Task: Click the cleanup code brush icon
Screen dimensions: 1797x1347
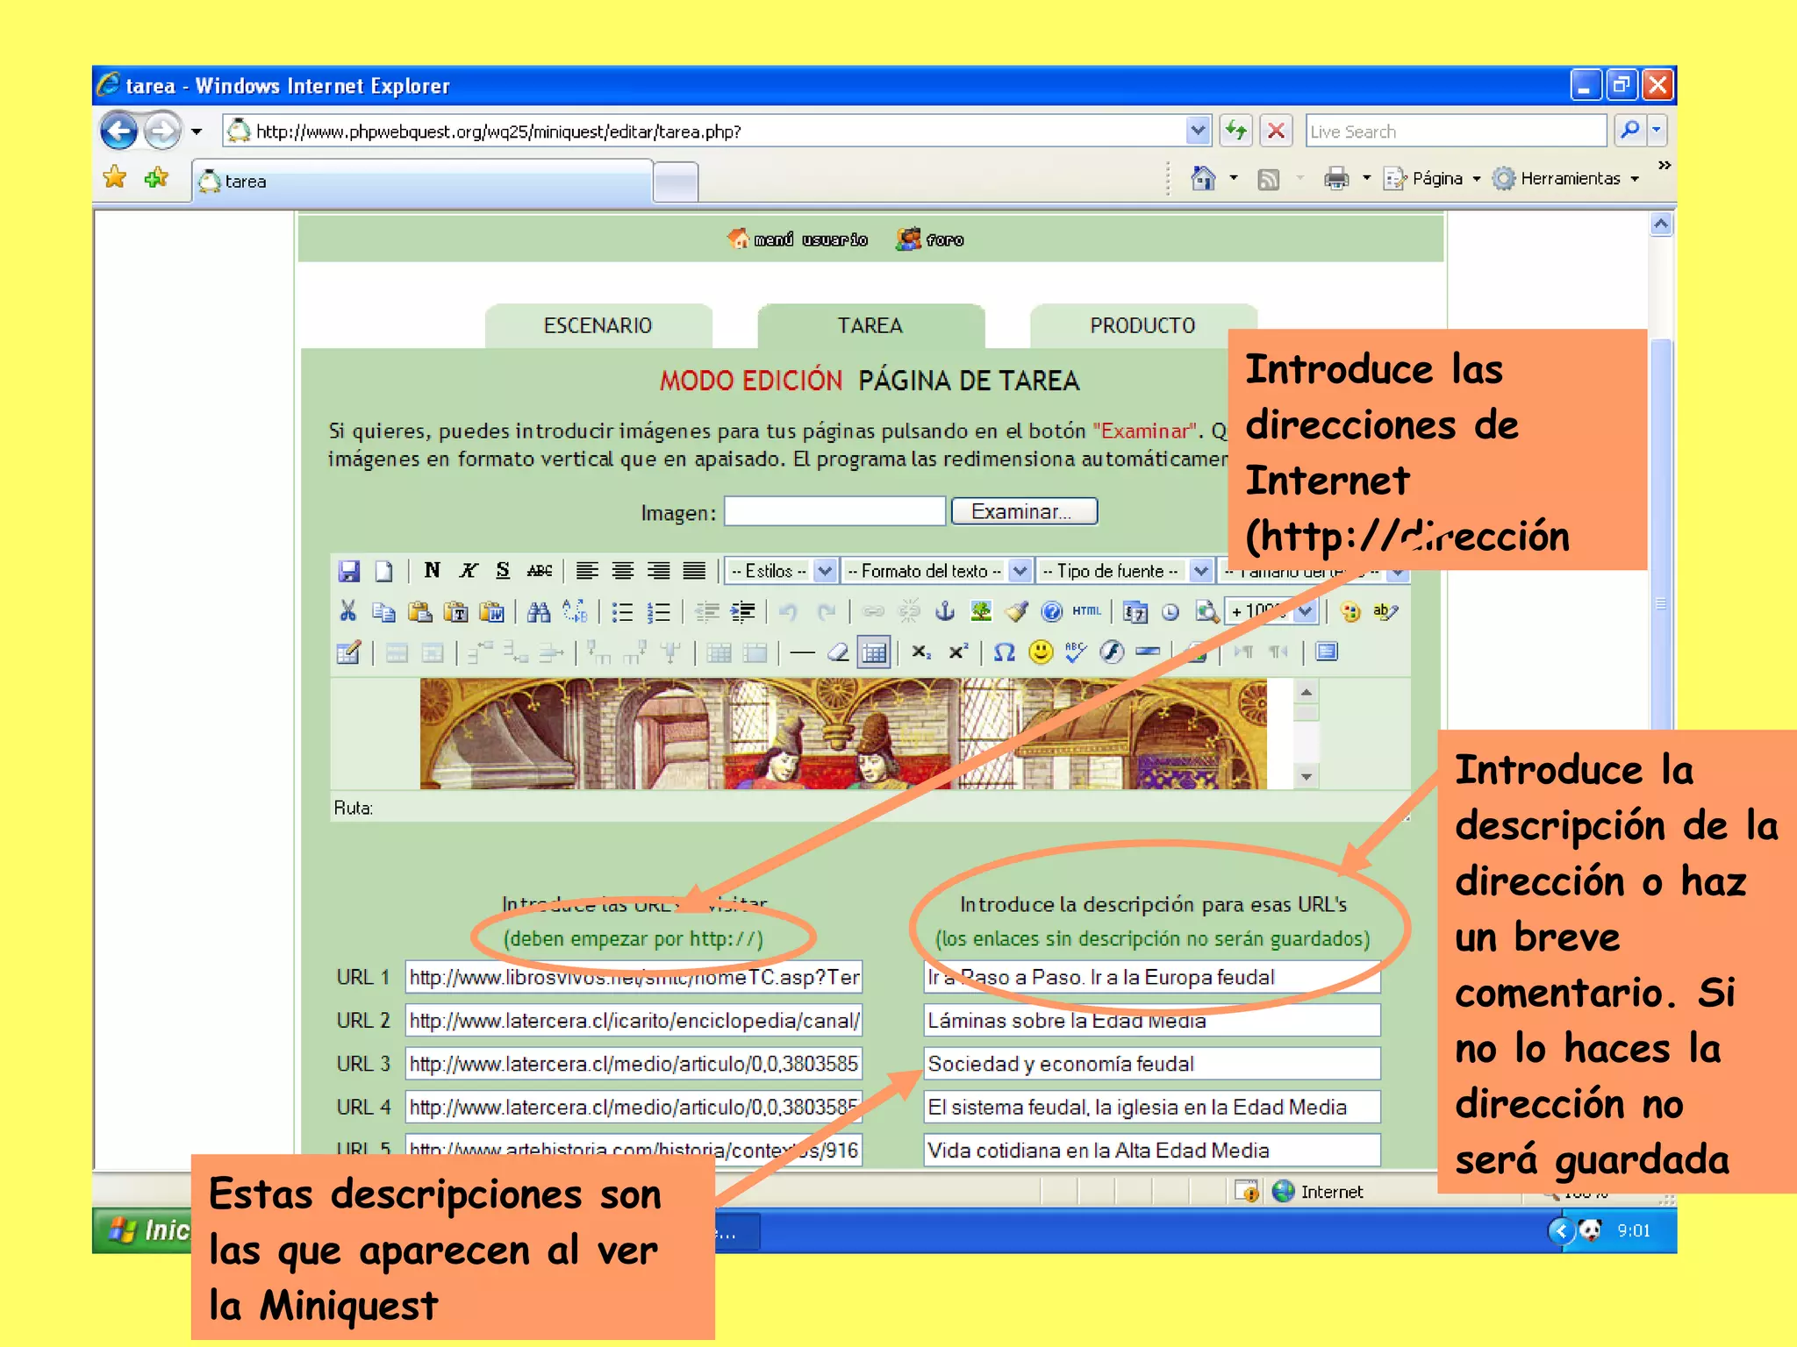Action: coord(1016,611)
